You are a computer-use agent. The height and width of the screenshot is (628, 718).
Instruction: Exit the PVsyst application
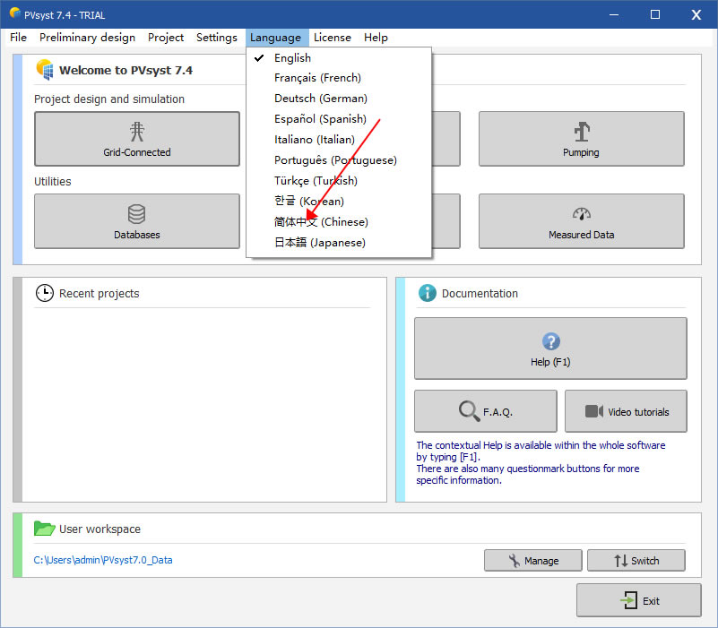[x=638, y=601]
